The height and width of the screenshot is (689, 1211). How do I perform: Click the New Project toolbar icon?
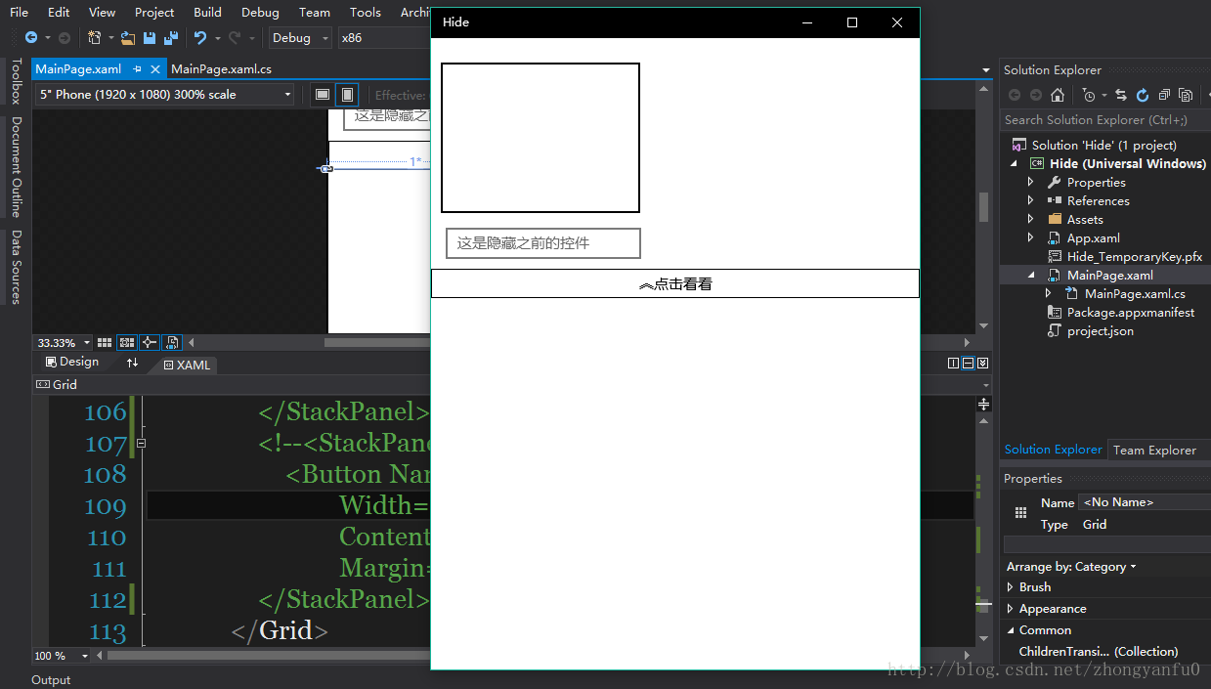(95, 38)
